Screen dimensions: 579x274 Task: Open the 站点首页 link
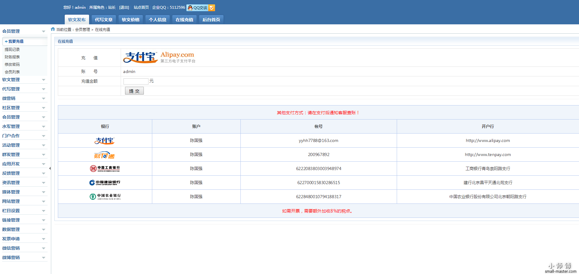click(141, 7)
